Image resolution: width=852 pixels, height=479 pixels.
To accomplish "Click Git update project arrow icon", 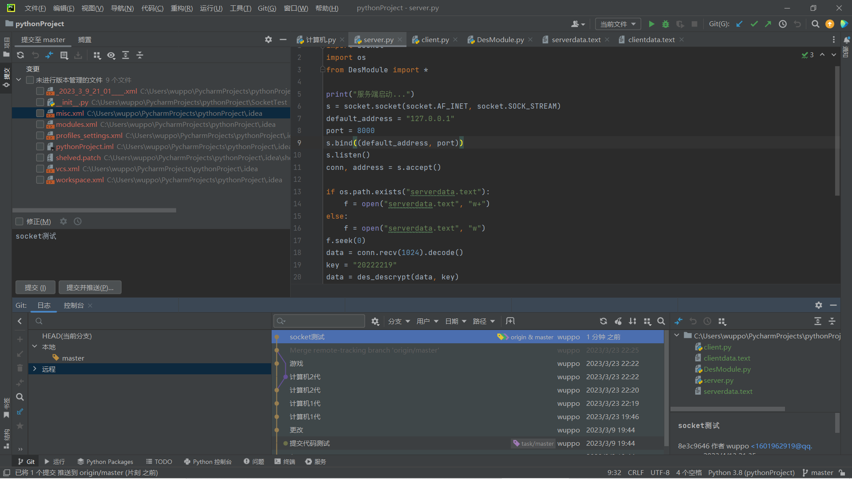I will coord(739,24).
